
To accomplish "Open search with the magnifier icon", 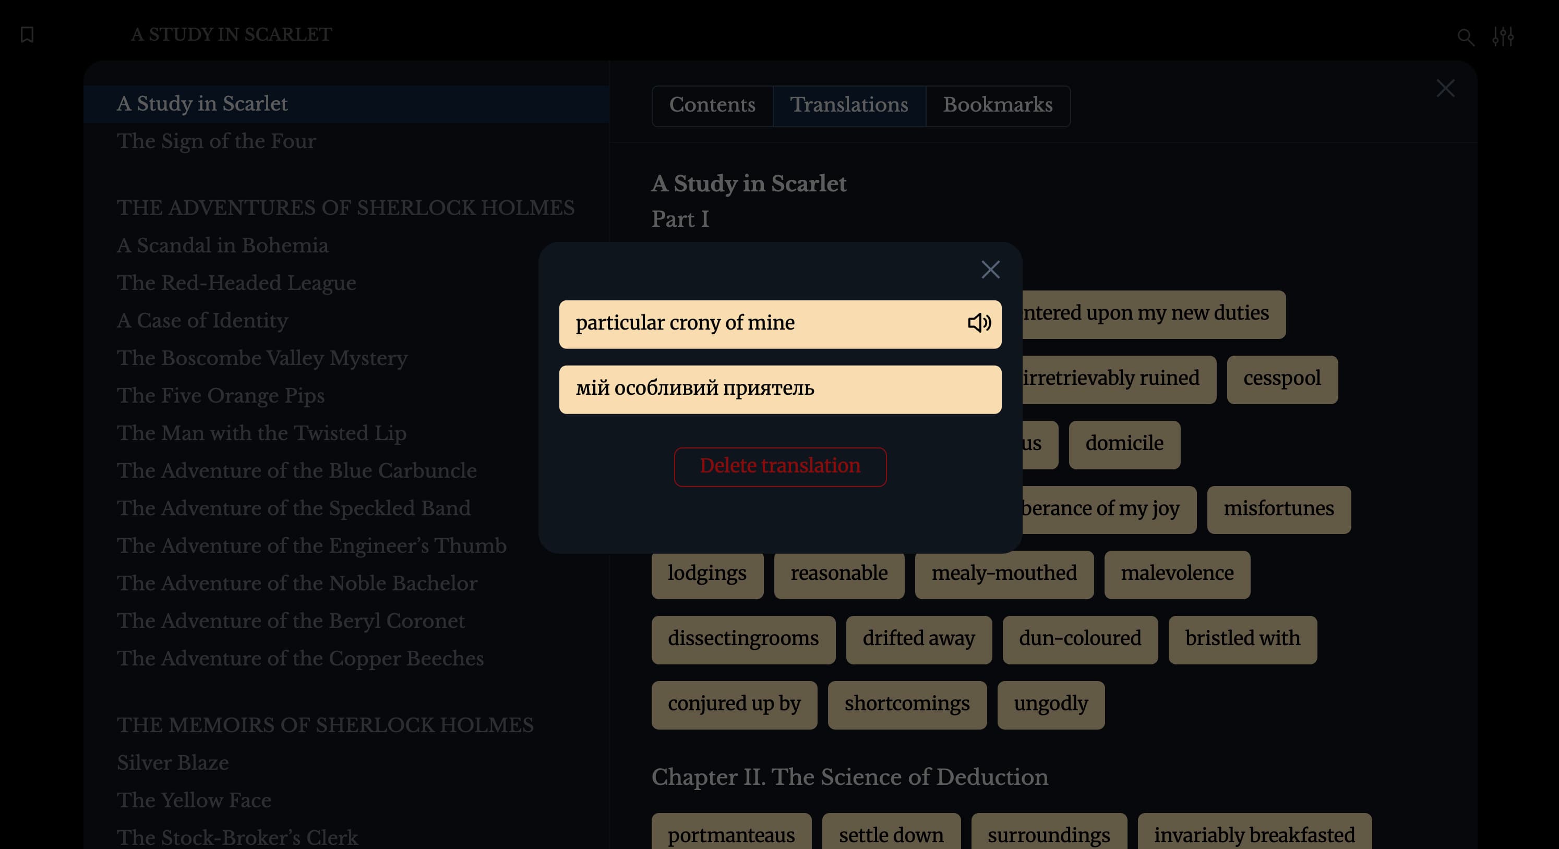I will tap(1465, 37).
